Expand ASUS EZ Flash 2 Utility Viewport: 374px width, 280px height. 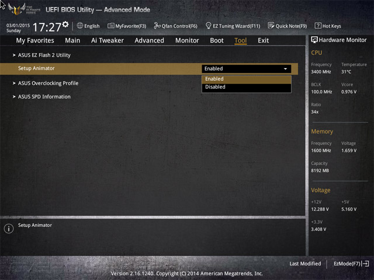click(x=44, y=55)
